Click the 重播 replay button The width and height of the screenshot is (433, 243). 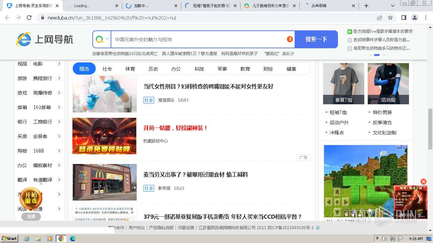(31, 217)
